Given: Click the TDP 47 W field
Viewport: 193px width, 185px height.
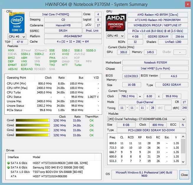Looking at the screenshot, I should [x=20, y=42].
